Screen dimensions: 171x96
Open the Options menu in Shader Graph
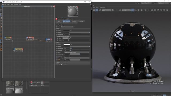(16, 4)
